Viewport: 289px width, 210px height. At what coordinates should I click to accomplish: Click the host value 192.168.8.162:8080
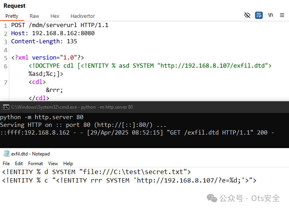point(63,33)
